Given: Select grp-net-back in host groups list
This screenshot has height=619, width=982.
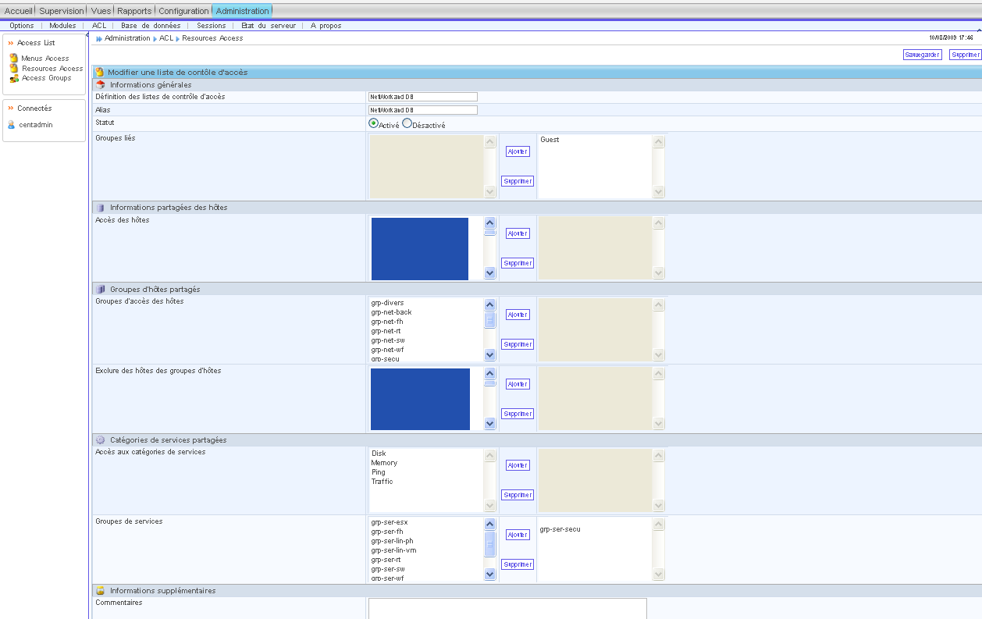Looking at the screenshot, I should point(391,312).
